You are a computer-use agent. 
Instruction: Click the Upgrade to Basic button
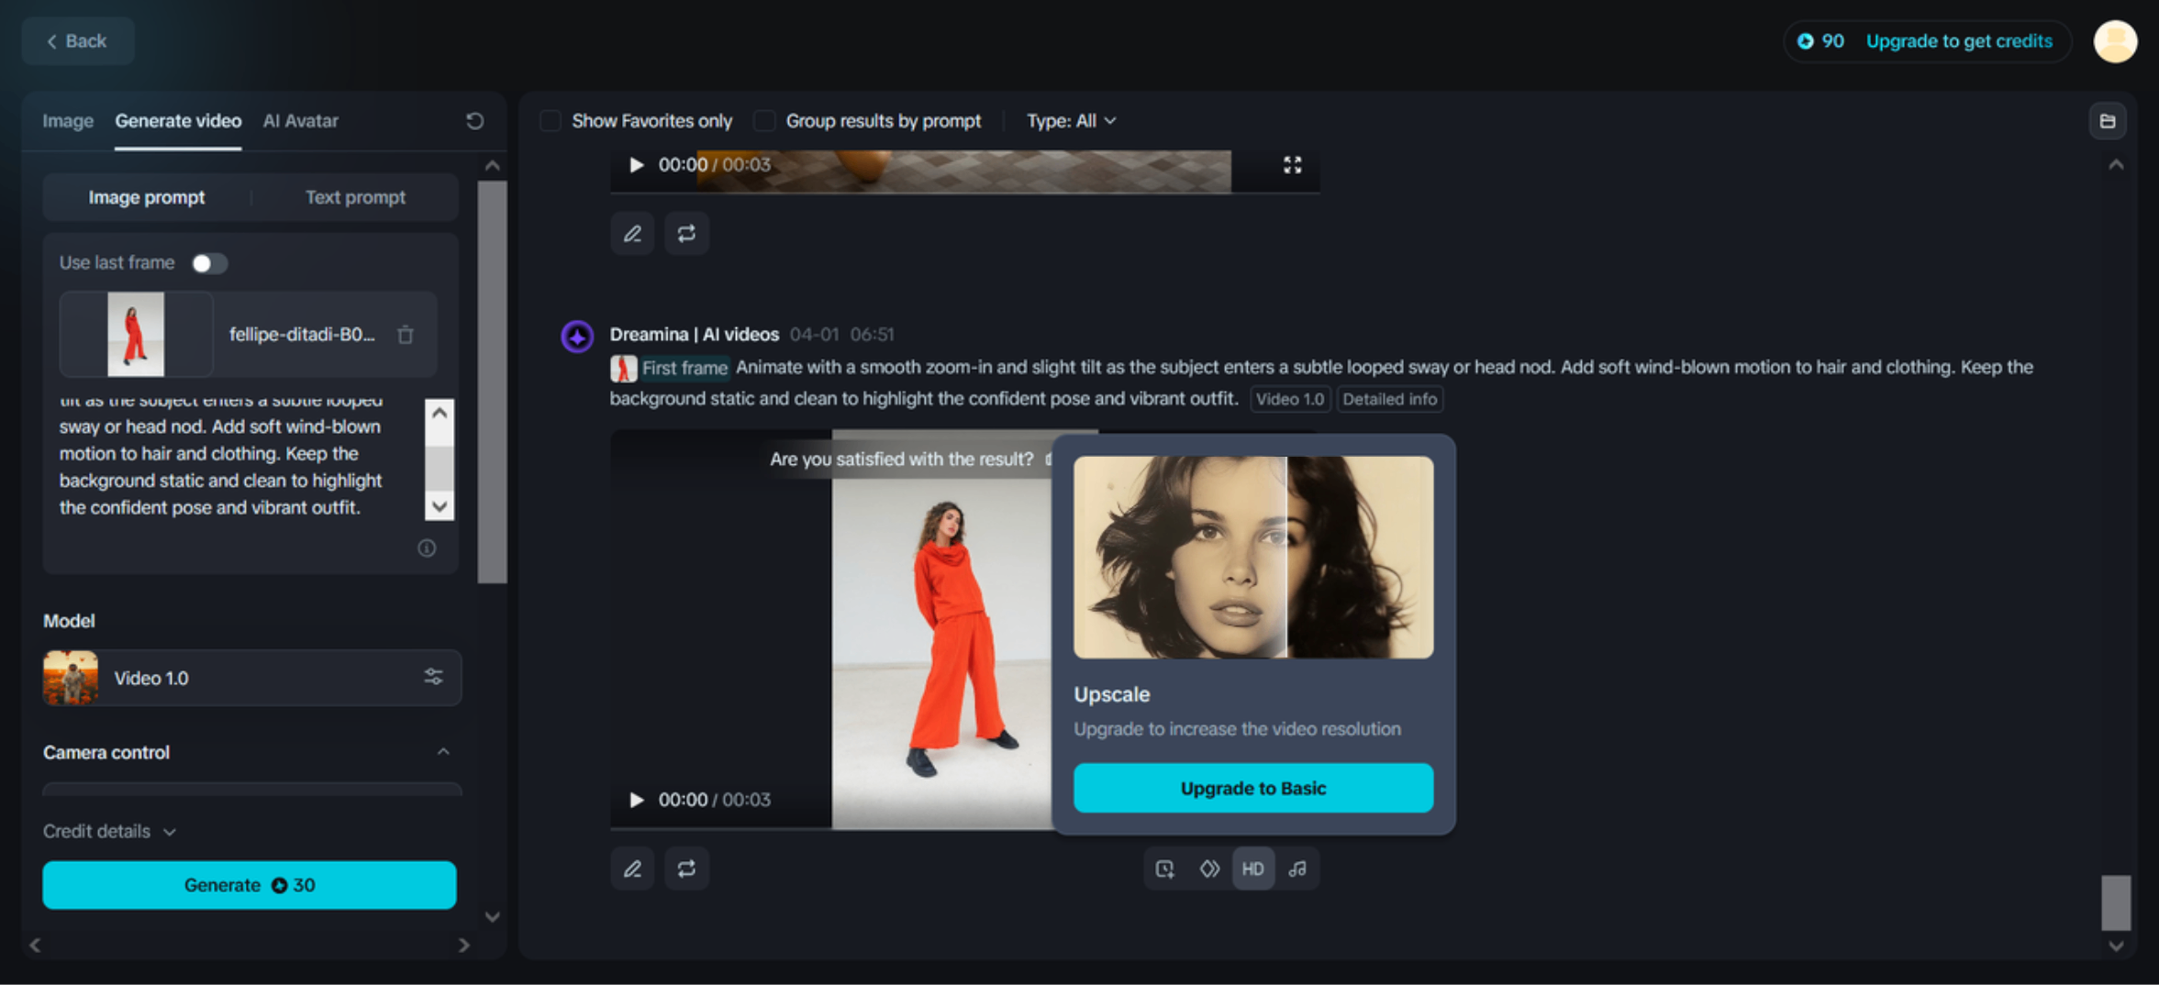(x=1253, y=788)
